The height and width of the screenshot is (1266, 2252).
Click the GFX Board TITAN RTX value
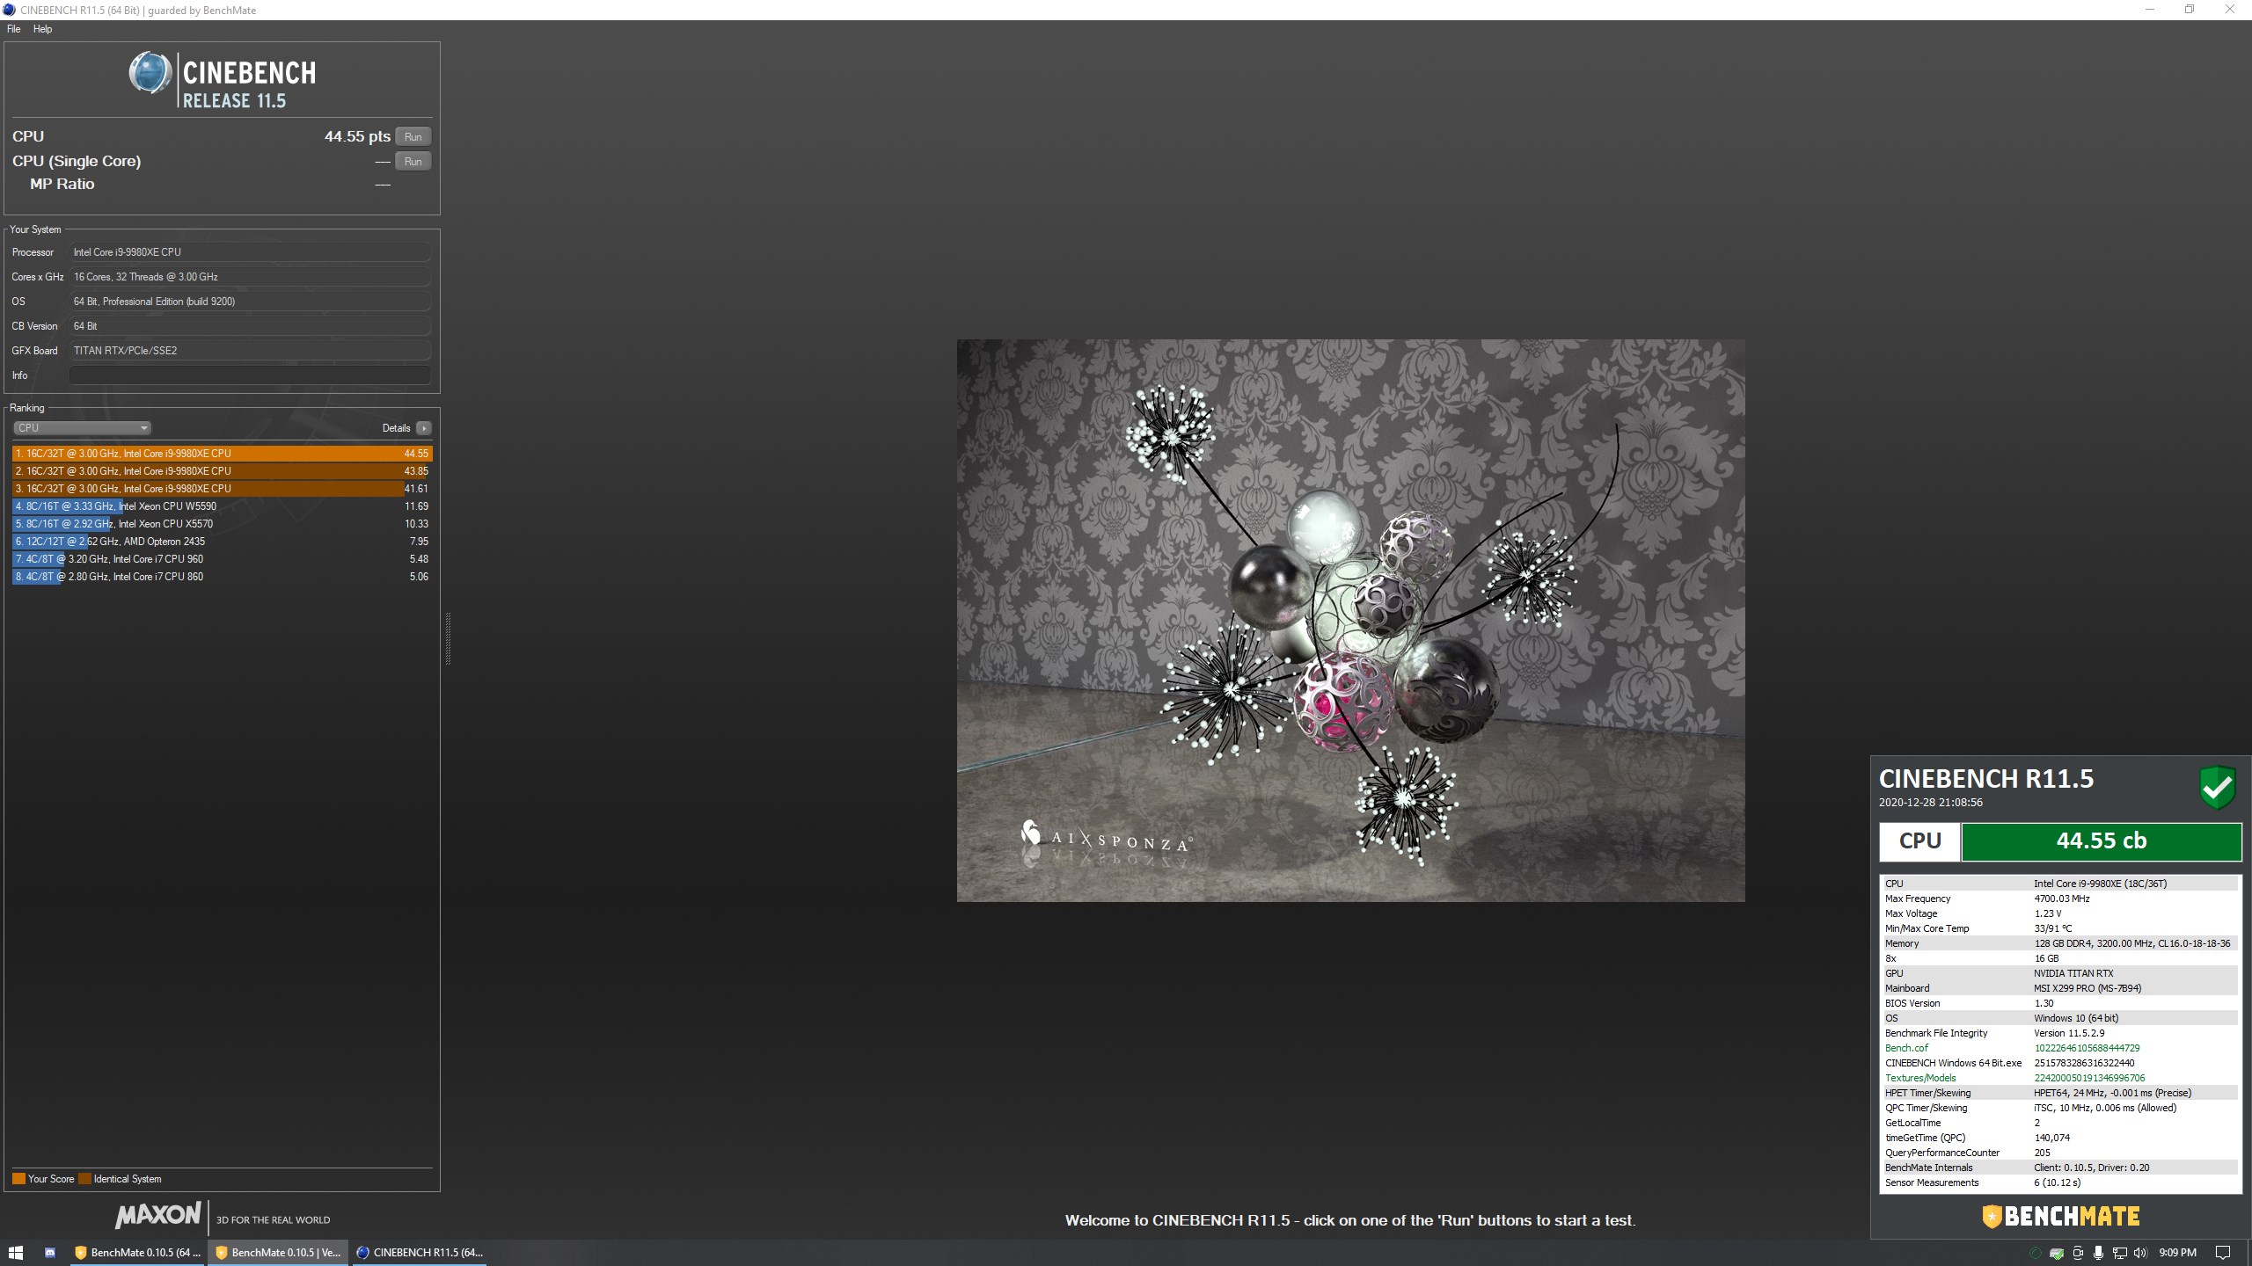click(250, 351)
